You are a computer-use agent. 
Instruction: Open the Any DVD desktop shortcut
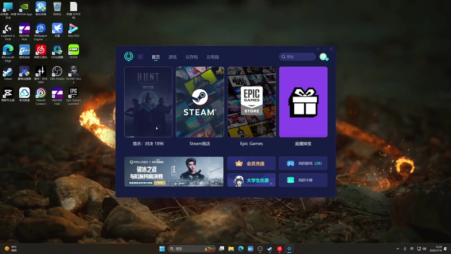[x=73, y=30]
